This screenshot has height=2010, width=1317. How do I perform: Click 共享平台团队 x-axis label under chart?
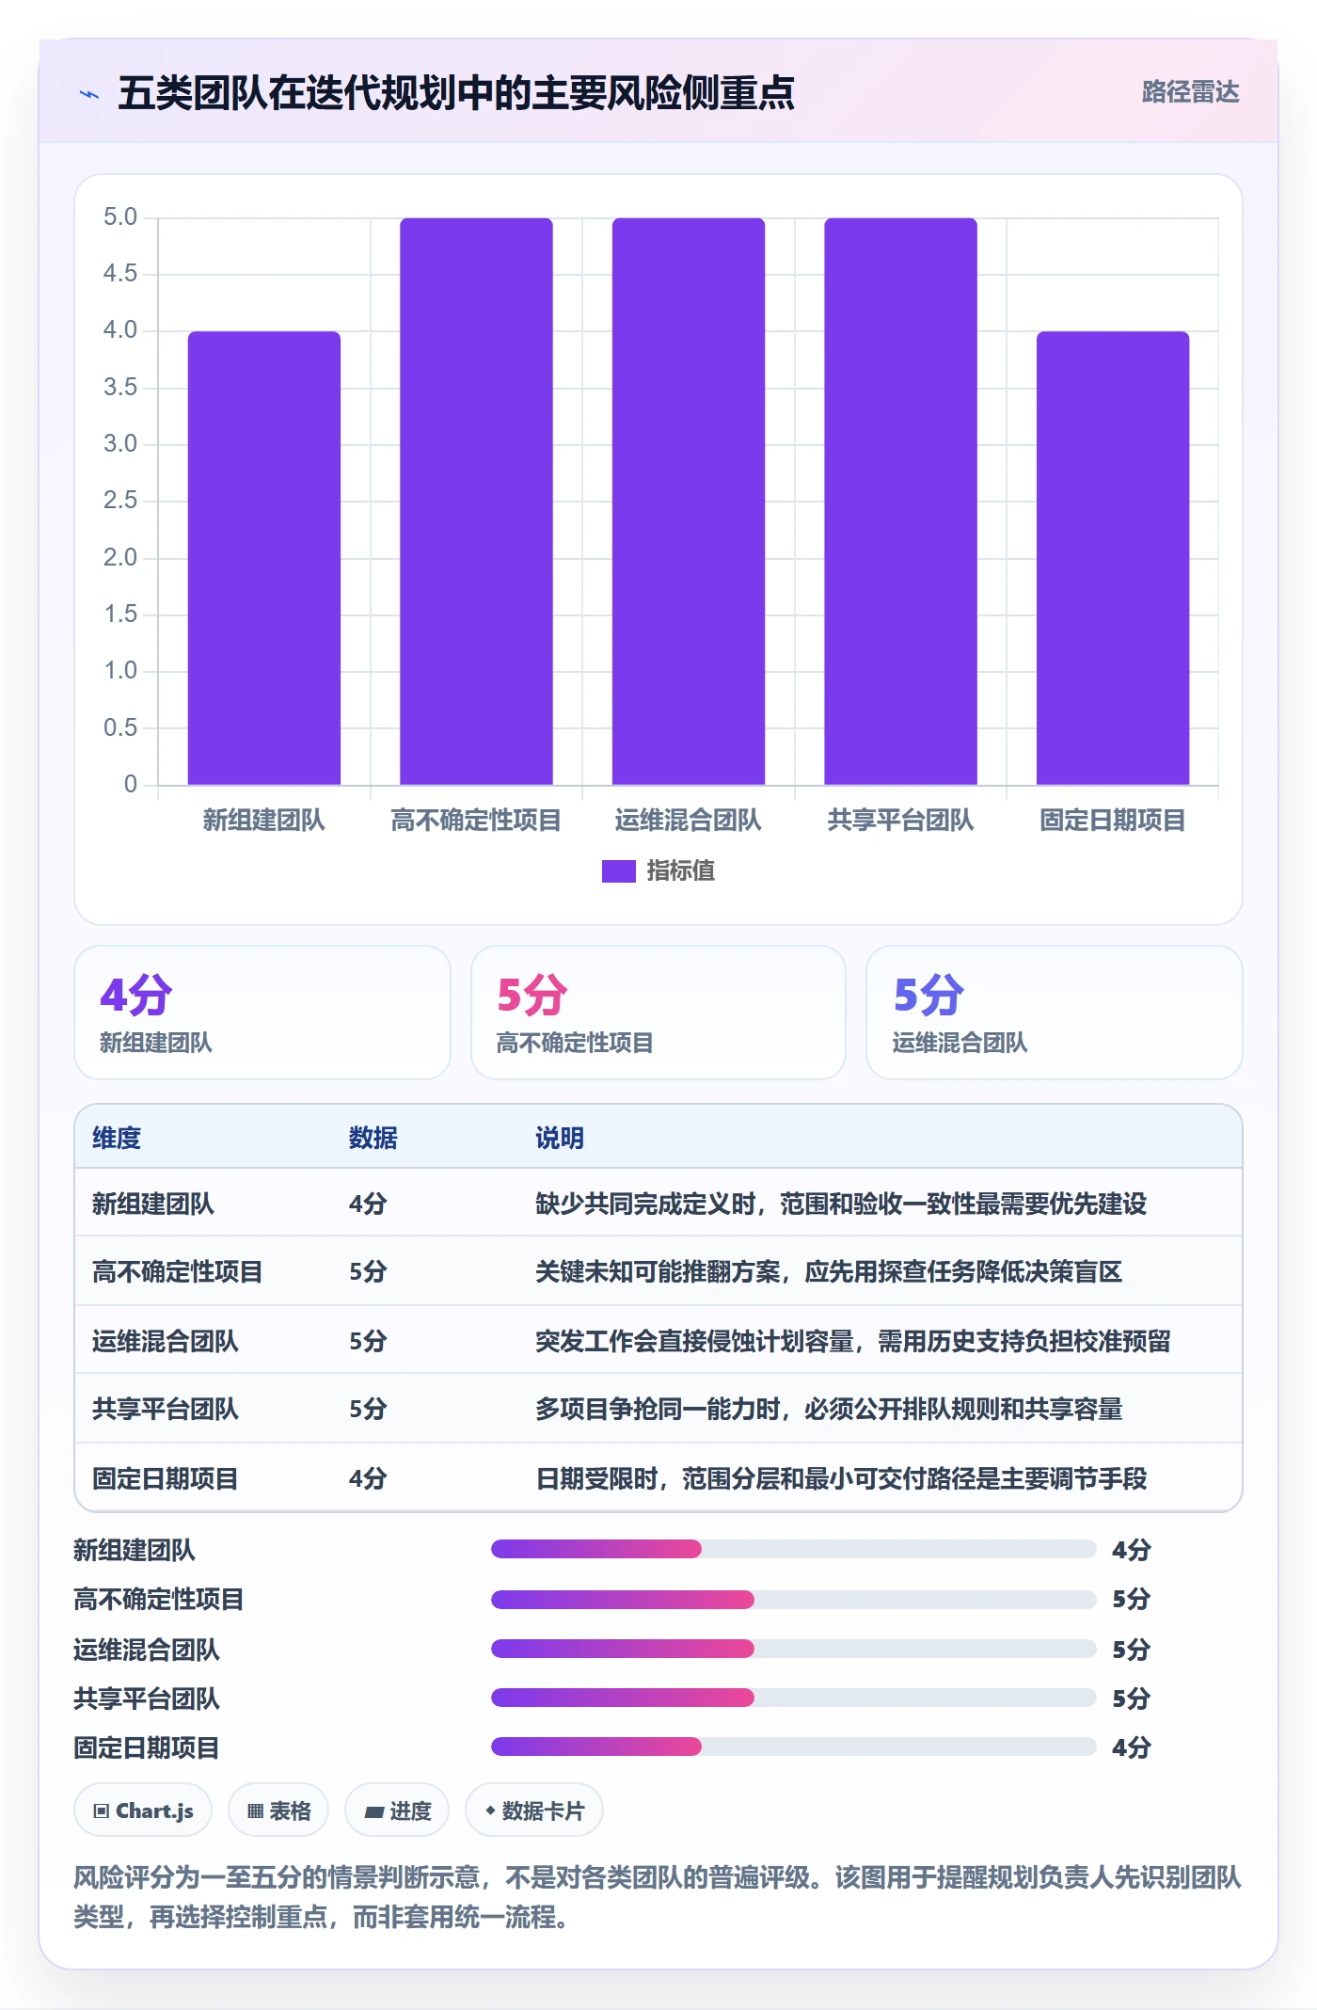click(900, 821)
